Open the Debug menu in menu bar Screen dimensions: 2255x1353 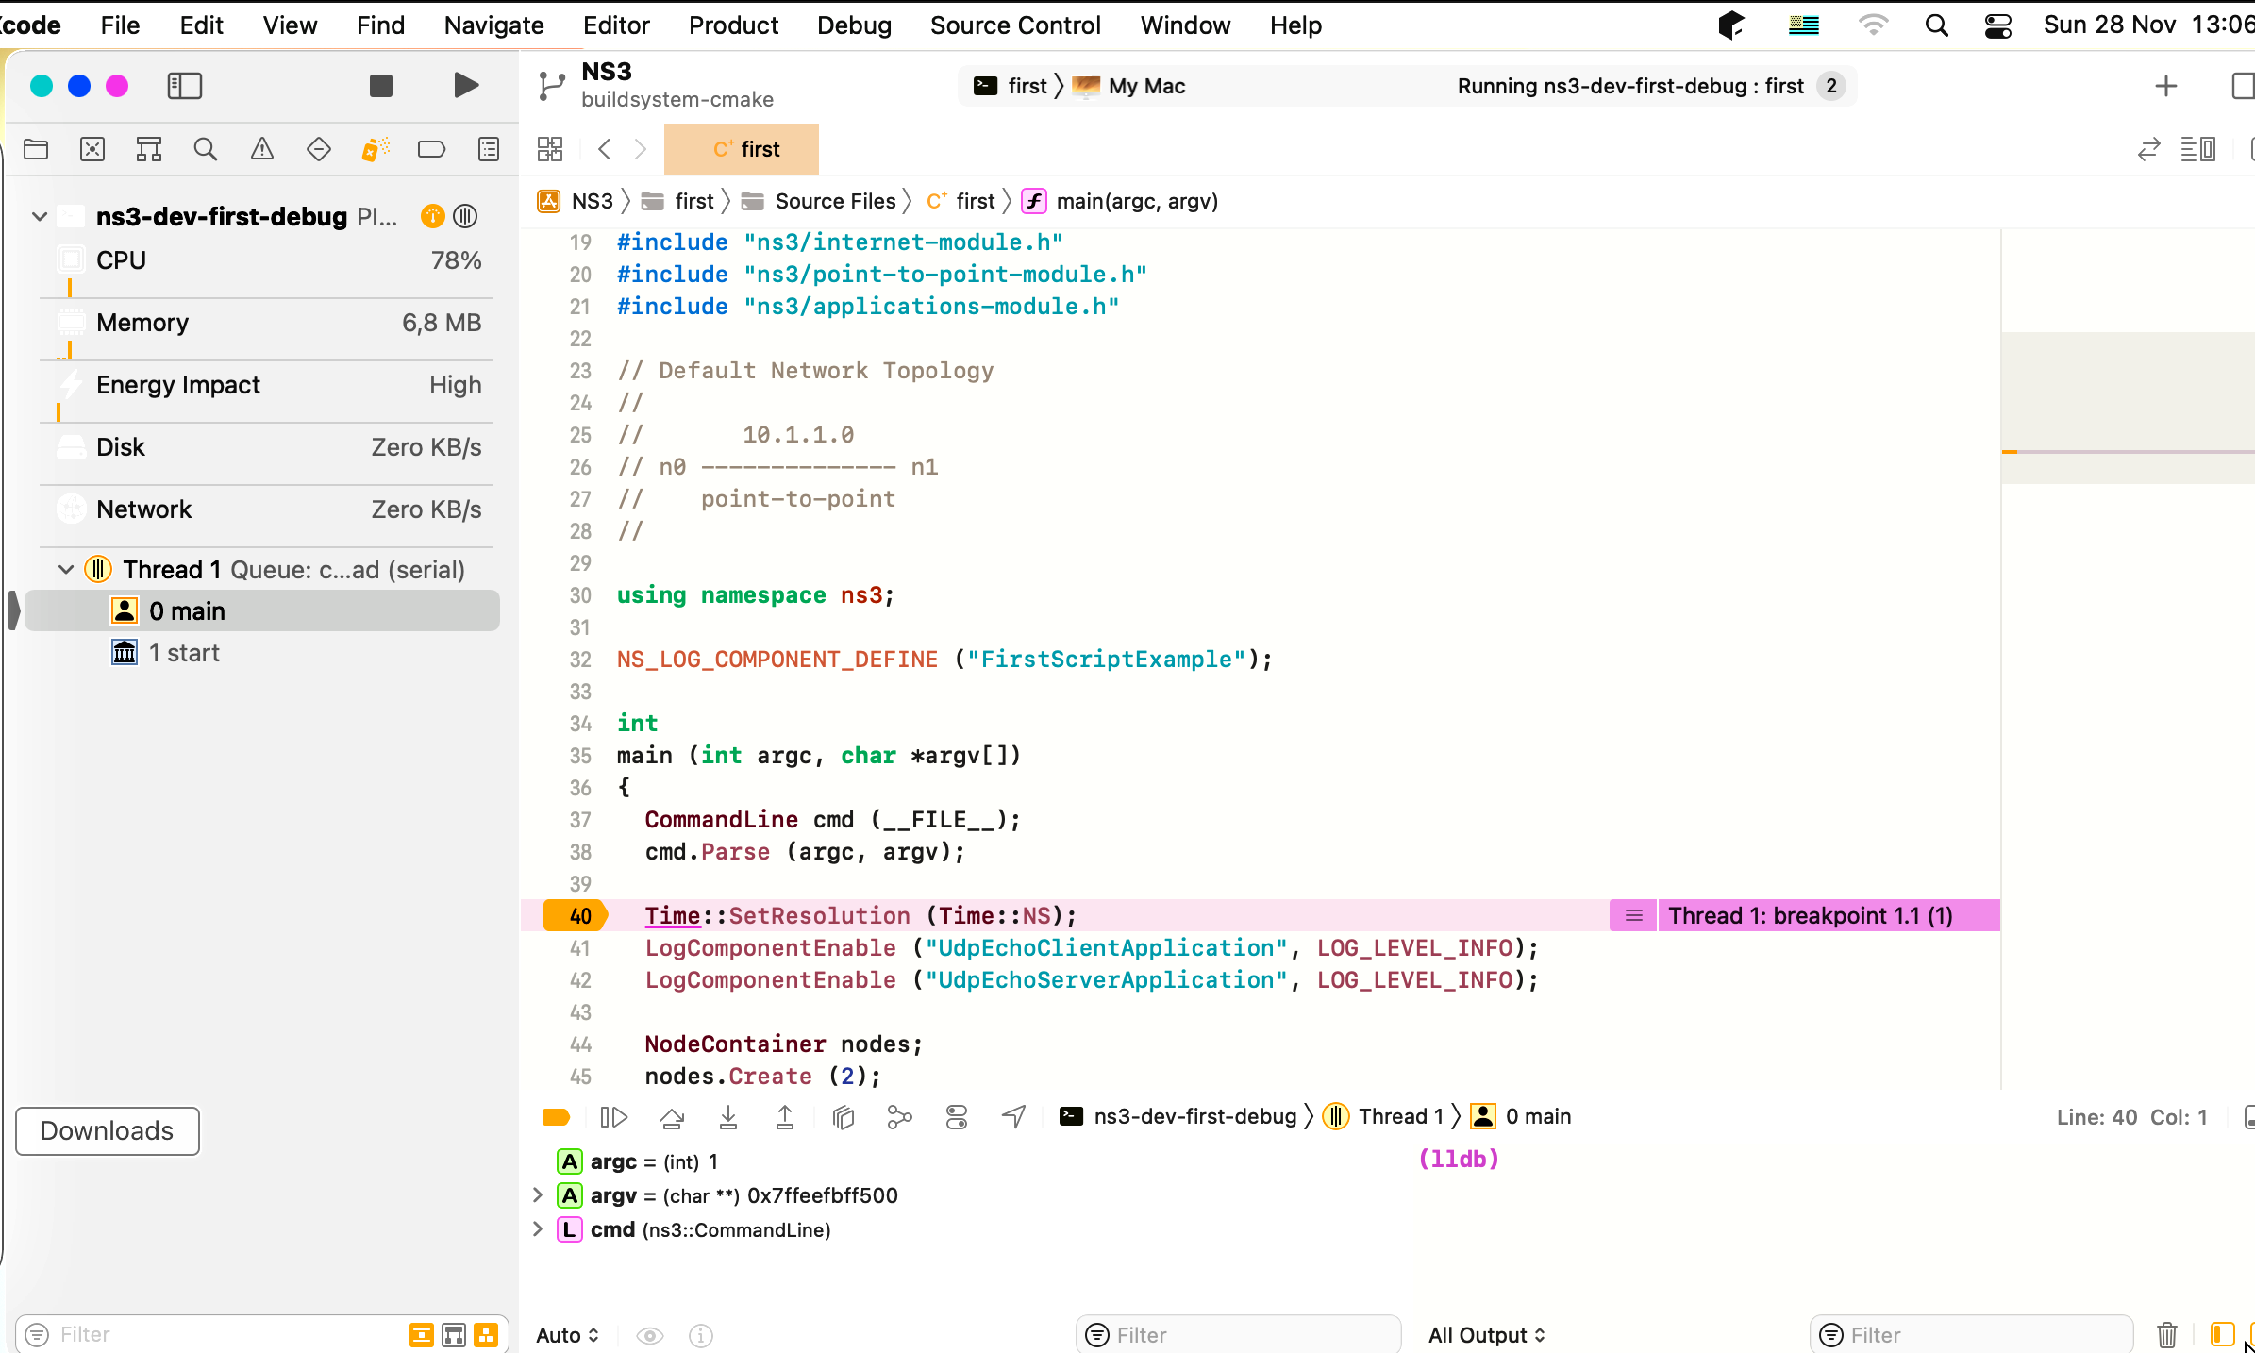pos(854,25)
